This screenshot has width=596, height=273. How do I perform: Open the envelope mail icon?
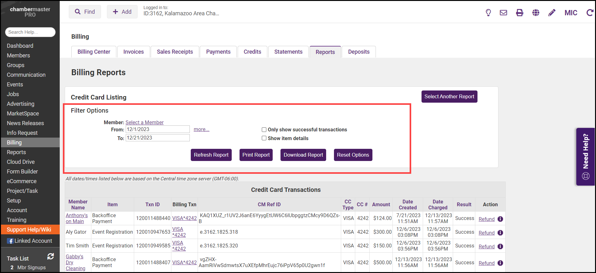click(x=503, y=13)
